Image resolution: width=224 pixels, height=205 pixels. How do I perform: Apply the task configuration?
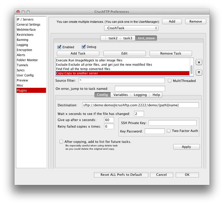click(x=186, y=147)
